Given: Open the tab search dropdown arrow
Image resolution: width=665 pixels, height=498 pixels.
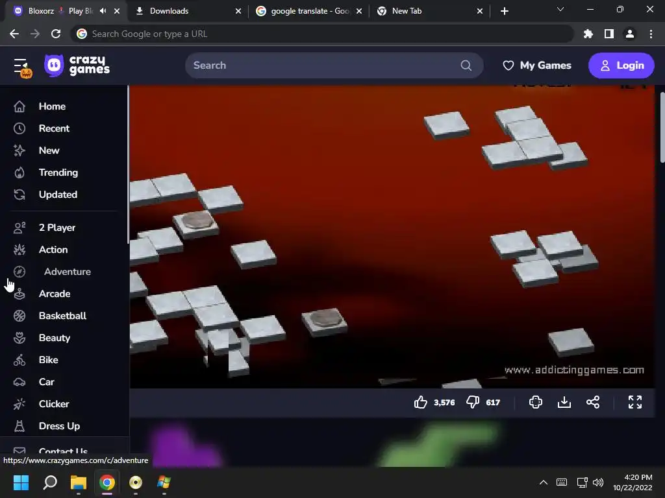Looking at the screenshot, I should pyautogui.click(x=560, y=9).
